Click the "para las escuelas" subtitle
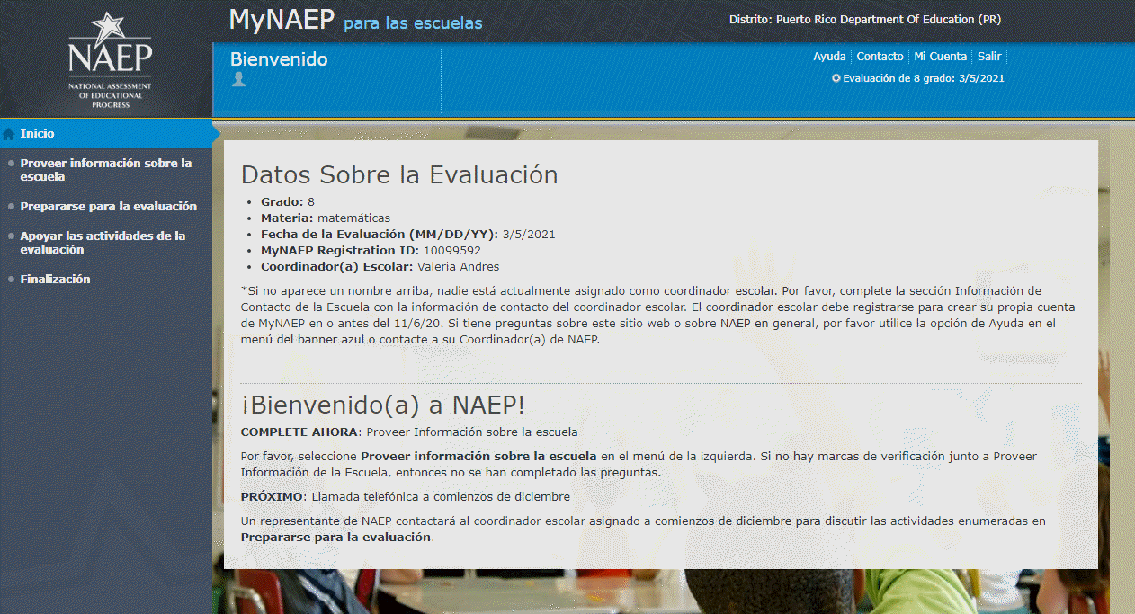1135x614 pixels. [x=413, y=22]
